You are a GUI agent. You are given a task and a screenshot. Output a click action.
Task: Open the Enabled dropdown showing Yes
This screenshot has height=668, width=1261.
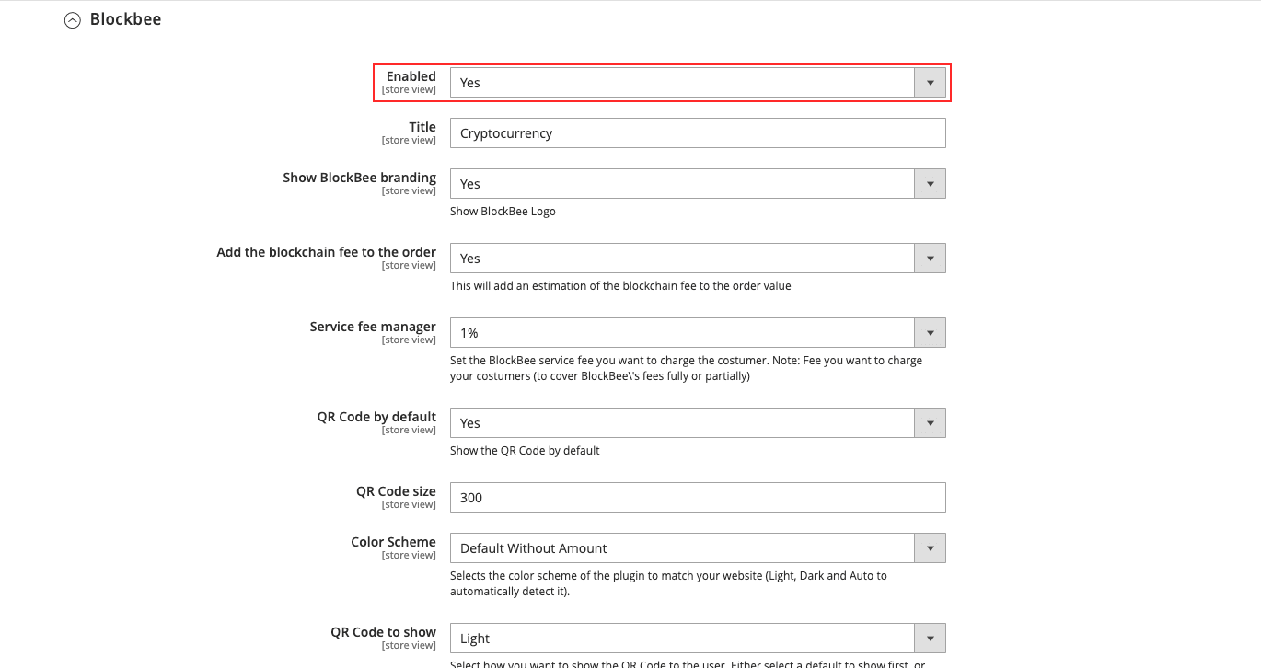tap(681, 82)
